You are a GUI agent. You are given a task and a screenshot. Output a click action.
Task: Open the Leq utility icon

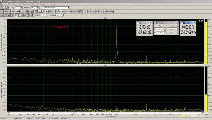[92, 12]
